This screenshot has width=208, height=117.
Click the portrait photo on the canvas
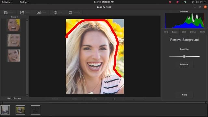[95, 56]
